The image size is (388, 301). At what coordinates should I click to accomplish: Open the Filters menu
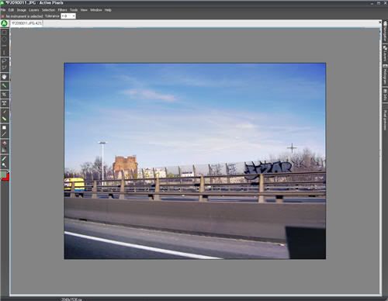tap(62, 10)
